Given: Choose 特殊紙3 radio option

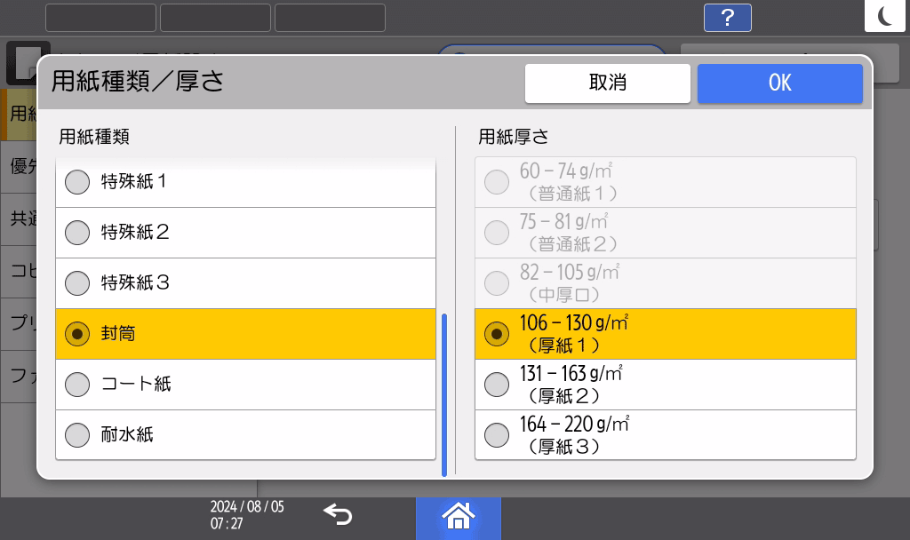Looking at the screenshot, I should (x=245, y=283).
